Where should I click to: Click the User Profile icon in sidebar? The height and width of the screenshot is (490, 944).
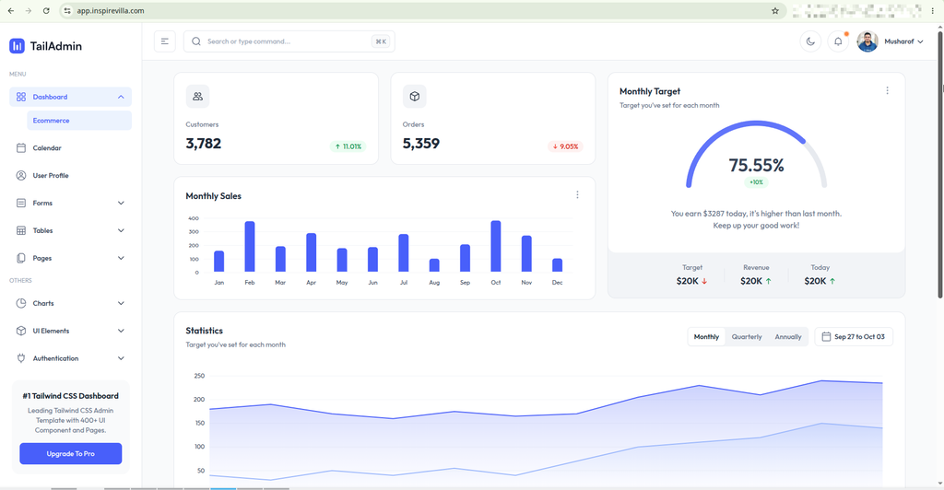tap(21, 176)
